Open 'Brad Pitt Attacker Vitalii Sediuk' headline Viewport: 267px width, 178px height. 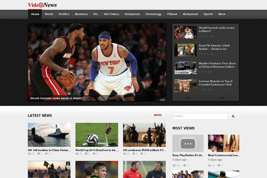coord(214,47)
